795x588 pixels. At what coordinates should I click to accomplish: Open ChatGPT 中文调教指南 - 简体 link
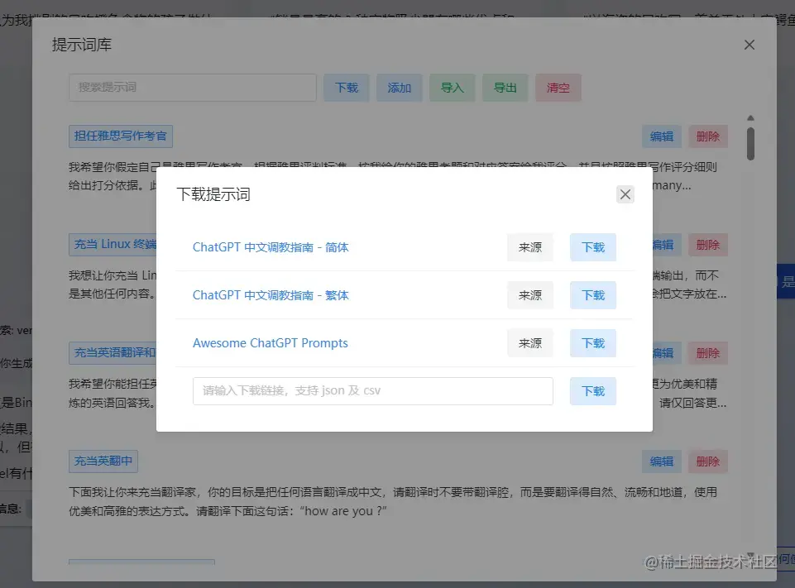[x=271, y=247]
